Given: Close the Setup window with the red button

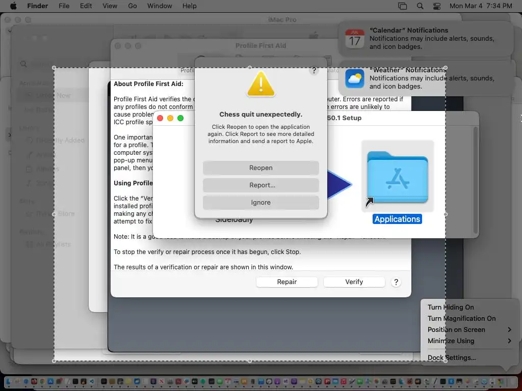Looking at the screenshot, I should 160,118.
